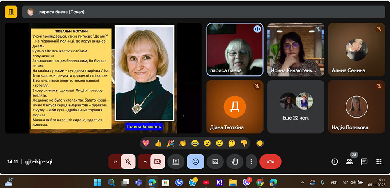Expand audio settings arrow beside the microphone
390x188 pixels.
tap(115, 161)
